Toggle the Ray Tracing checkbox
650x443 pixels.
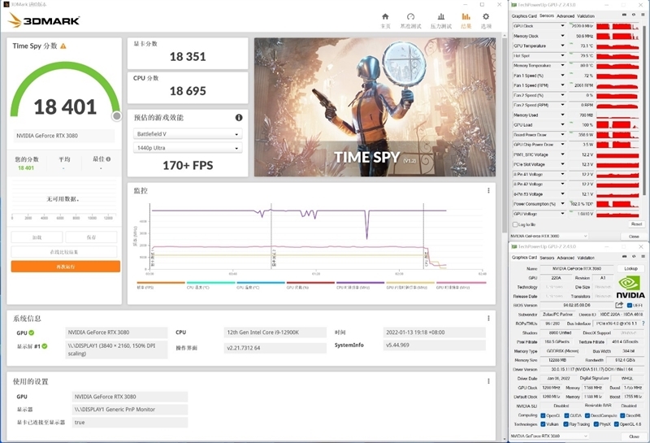click(x=565, y=424)
